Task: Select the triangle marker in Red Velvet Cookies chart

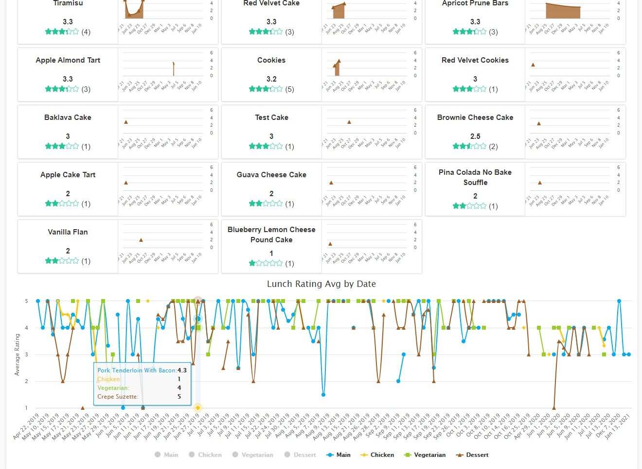Action: point(533,65)
